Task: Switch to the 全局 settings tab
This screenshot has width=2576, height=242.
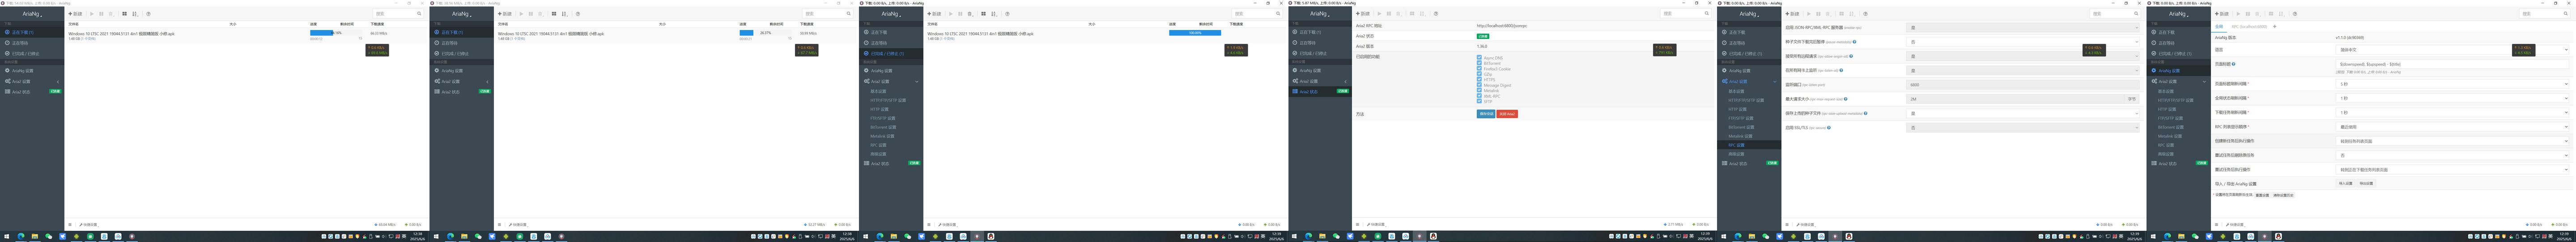Action: point(2219,26)
